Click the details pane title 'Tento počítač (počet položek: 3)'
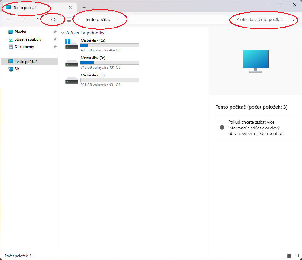The width and height of the screenshot is (302, 260). [252, 107]
